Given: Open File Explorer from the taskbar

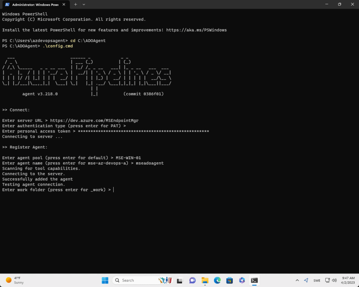Looking at the screenshot, I should click(205, 280).
